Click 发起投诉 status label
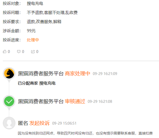This screenshot has height=138, width=159. (x=40, y=123)
